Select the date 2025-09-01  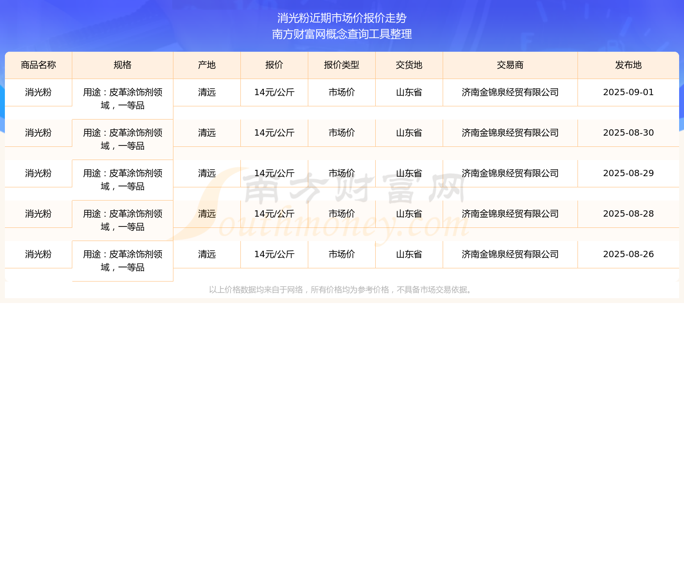628,92
